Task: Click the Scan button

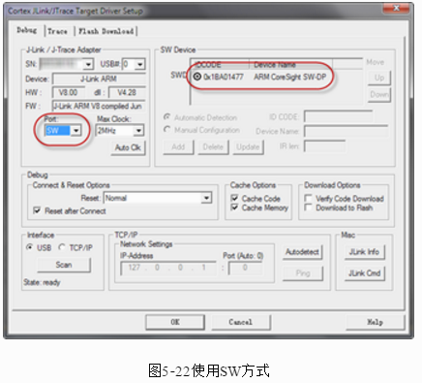Action: click(x=64, y=265)
